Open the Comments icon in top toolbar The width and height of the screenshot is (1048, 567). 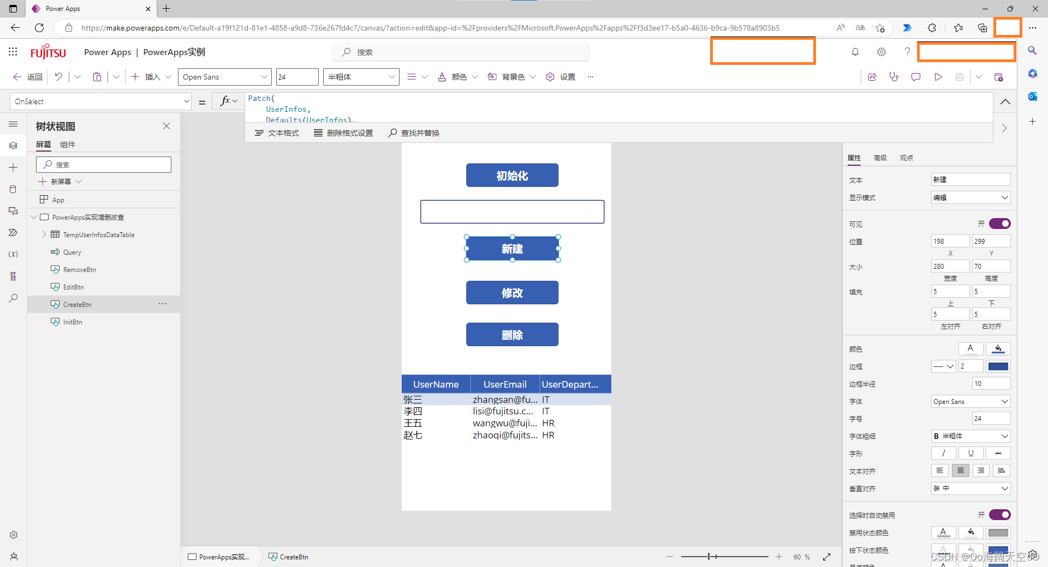915,77
